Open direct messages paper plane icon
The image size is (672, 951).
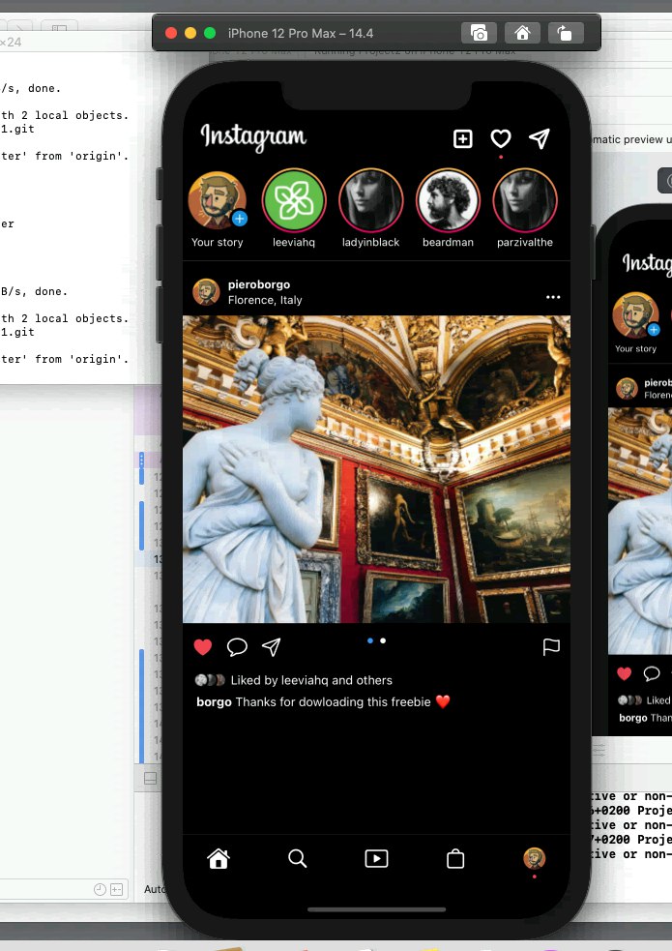pyautogui.click(x=540, y=139)
